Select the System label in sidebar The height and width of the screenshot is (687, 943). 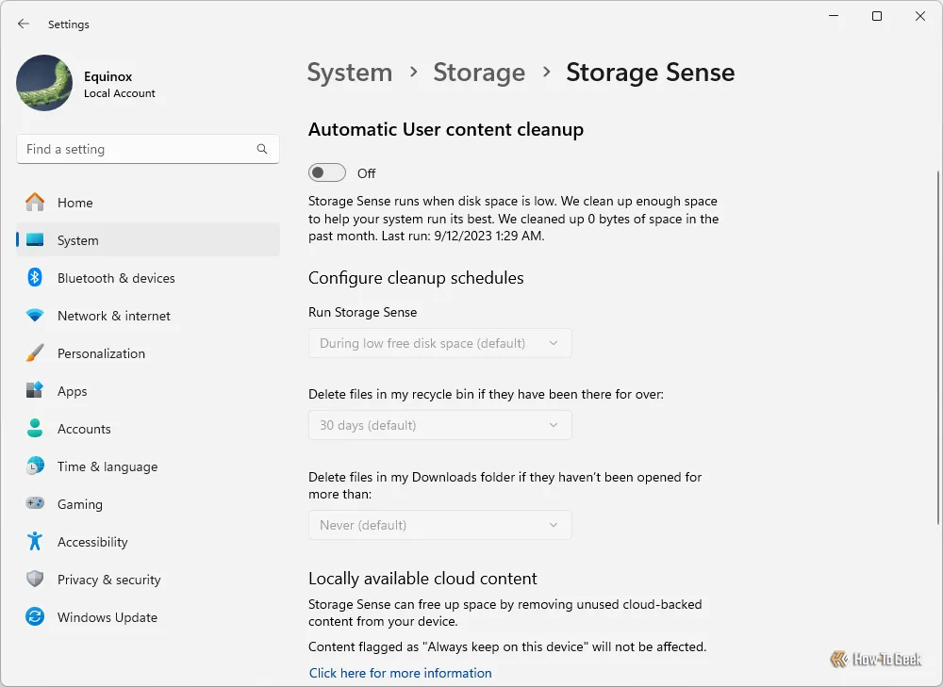point(77,240)
